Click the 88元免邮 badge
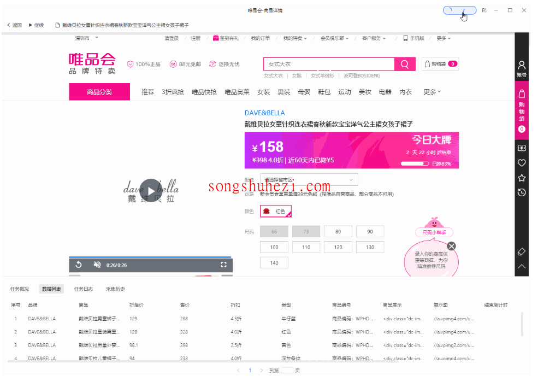This screenshot has height=381, width=538. pos(185,64)
